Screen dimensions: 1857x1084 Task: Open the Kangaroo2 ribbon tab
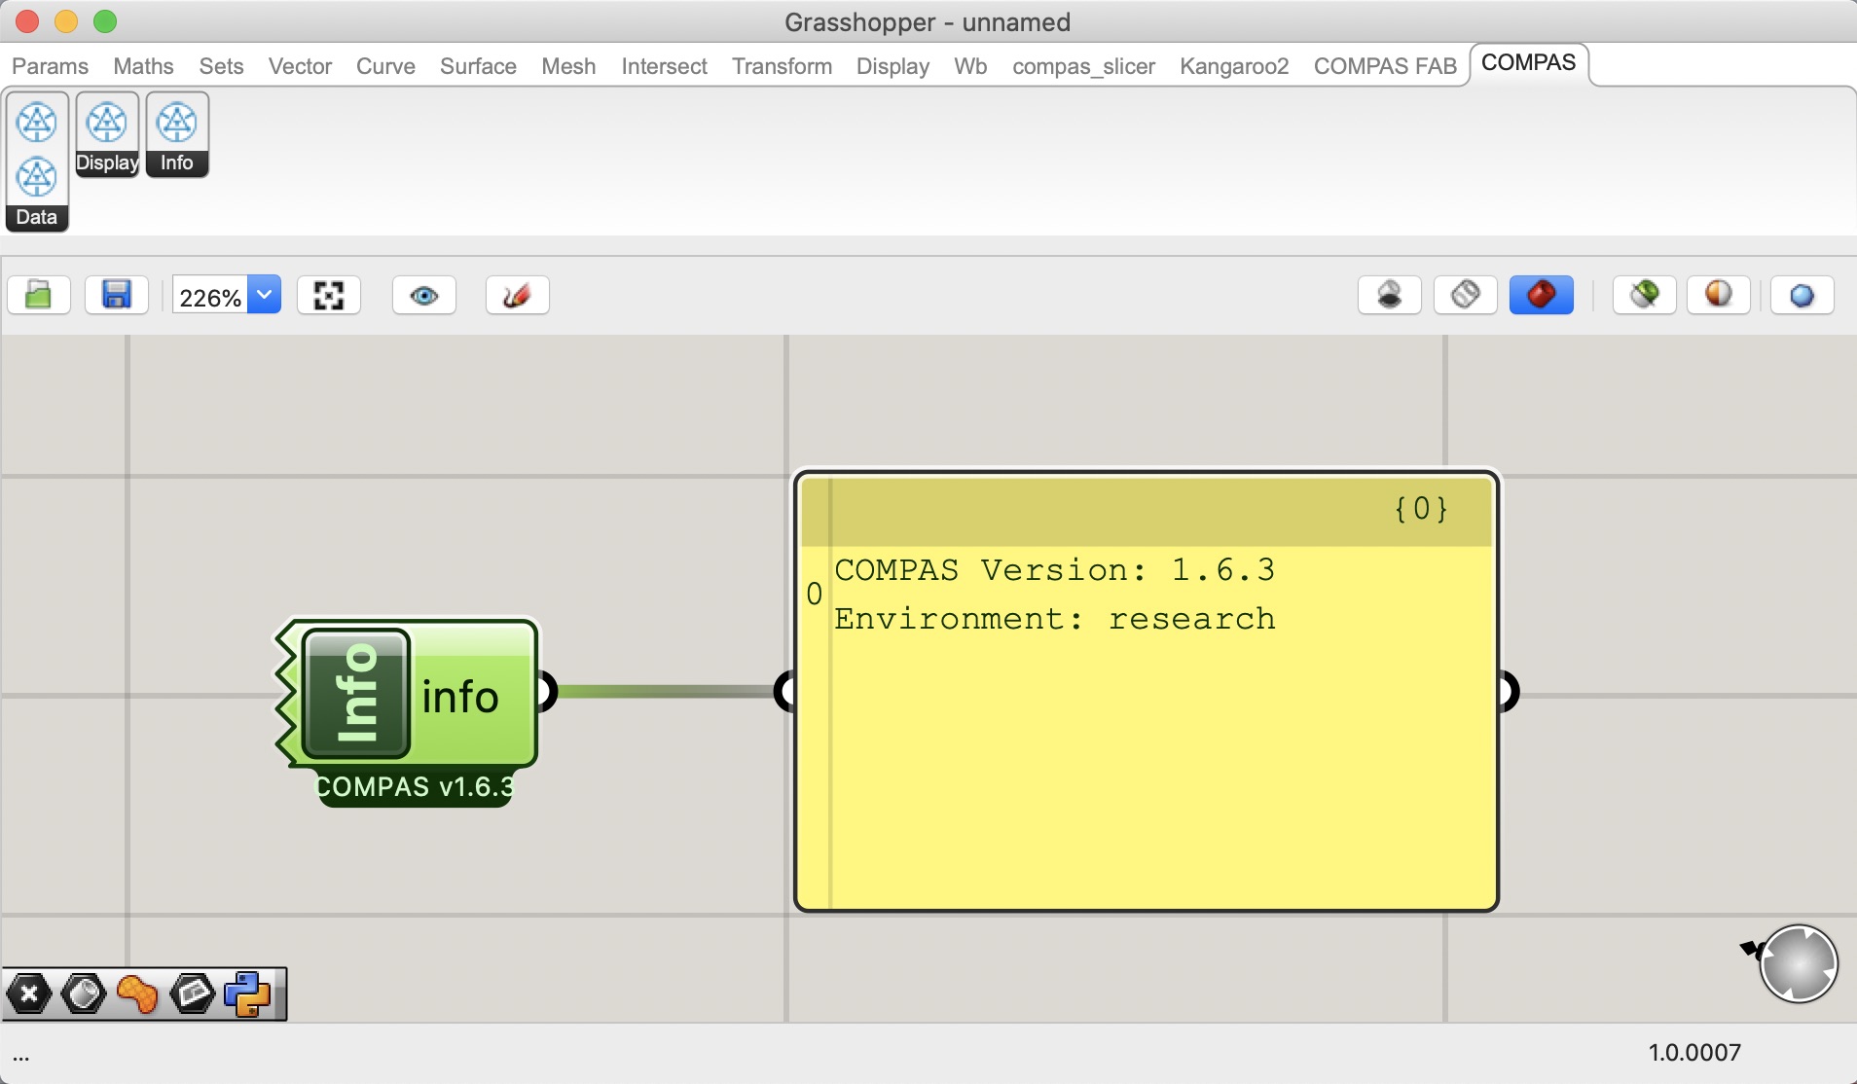pos(1234,66)
